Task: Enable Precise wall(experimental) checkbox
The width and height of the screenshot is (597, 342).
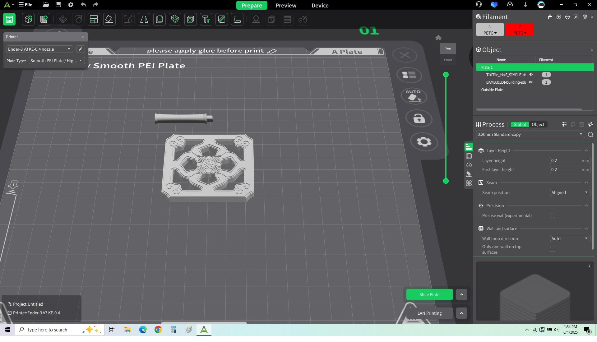Action: [552, 215]
